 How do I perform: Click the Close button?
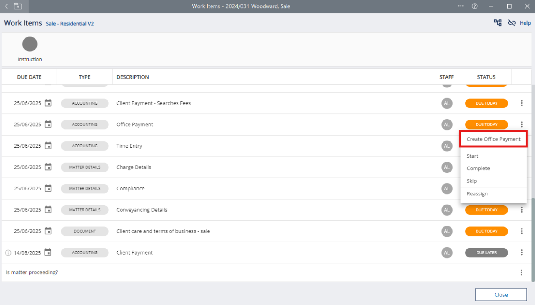tap(501, 295)
